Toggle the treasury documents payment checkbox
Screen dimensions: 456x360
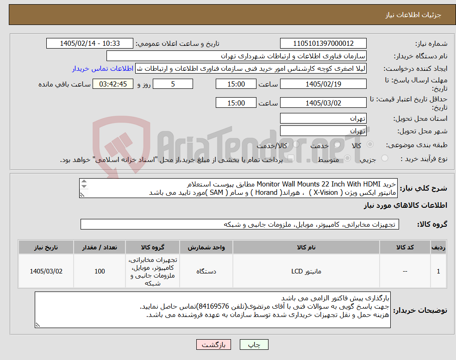point(291,158)
